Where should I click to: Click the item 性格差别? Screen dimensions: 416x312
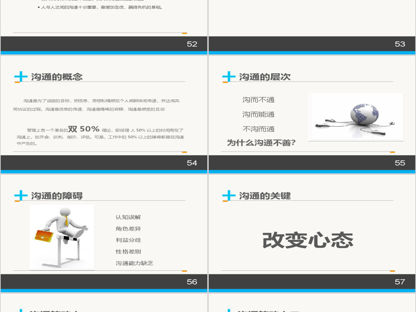128,252
